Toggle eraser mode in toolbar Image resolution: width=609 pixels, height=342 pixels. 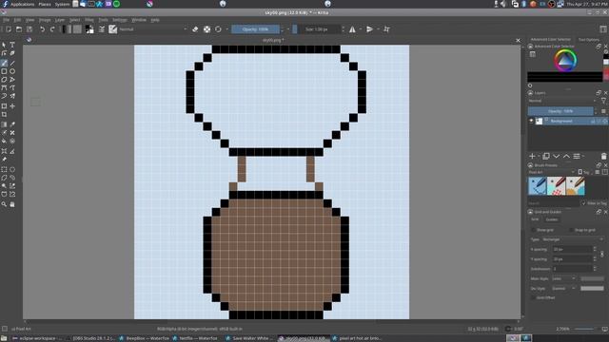195,29
